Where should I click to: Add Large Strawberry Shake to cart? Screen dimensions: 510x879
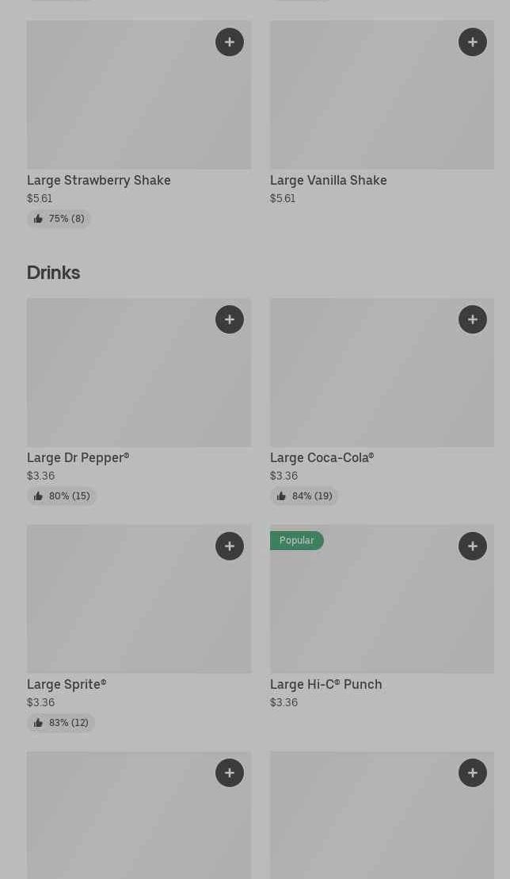coord(230,42)
